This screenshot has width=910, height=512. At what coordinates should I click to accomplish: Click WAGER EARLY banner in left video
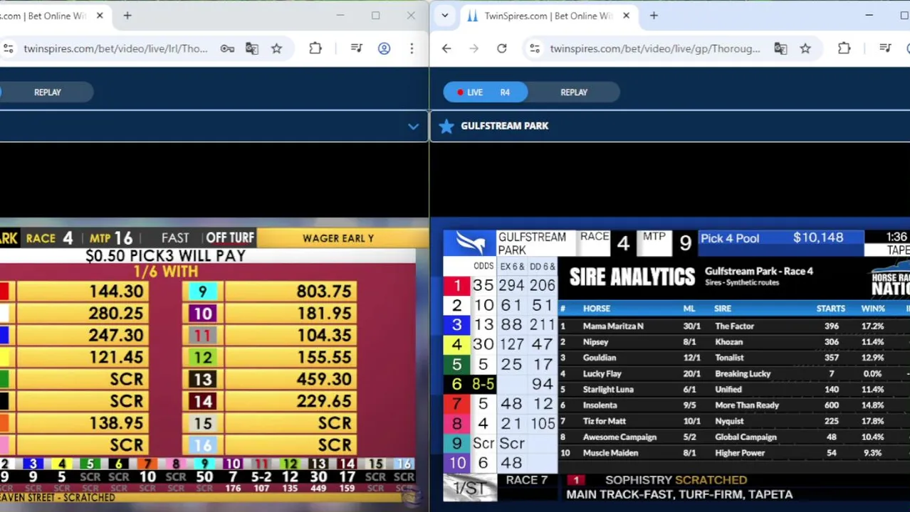pos(338,238)
